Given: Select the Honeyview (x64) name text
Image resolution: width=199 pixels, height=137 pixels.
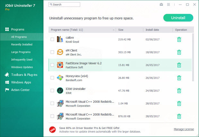Looking at the screenshot, I should click(77, 76).
